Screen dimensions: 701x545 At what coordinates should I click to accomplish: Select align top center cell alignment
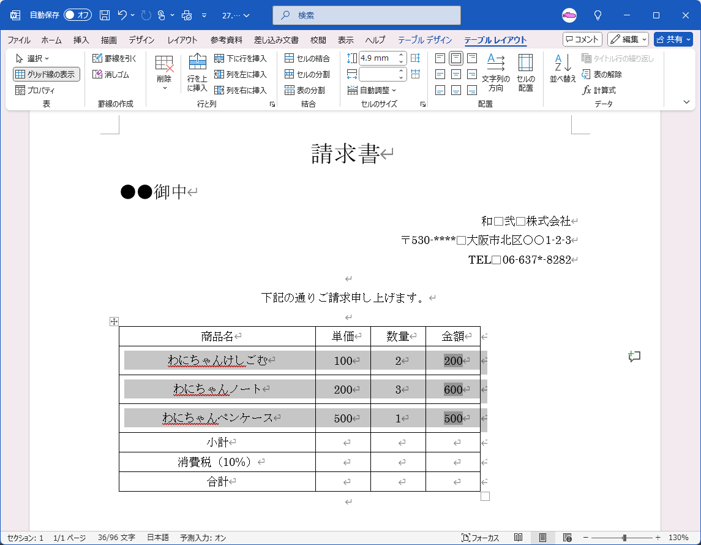pos(456,58)
